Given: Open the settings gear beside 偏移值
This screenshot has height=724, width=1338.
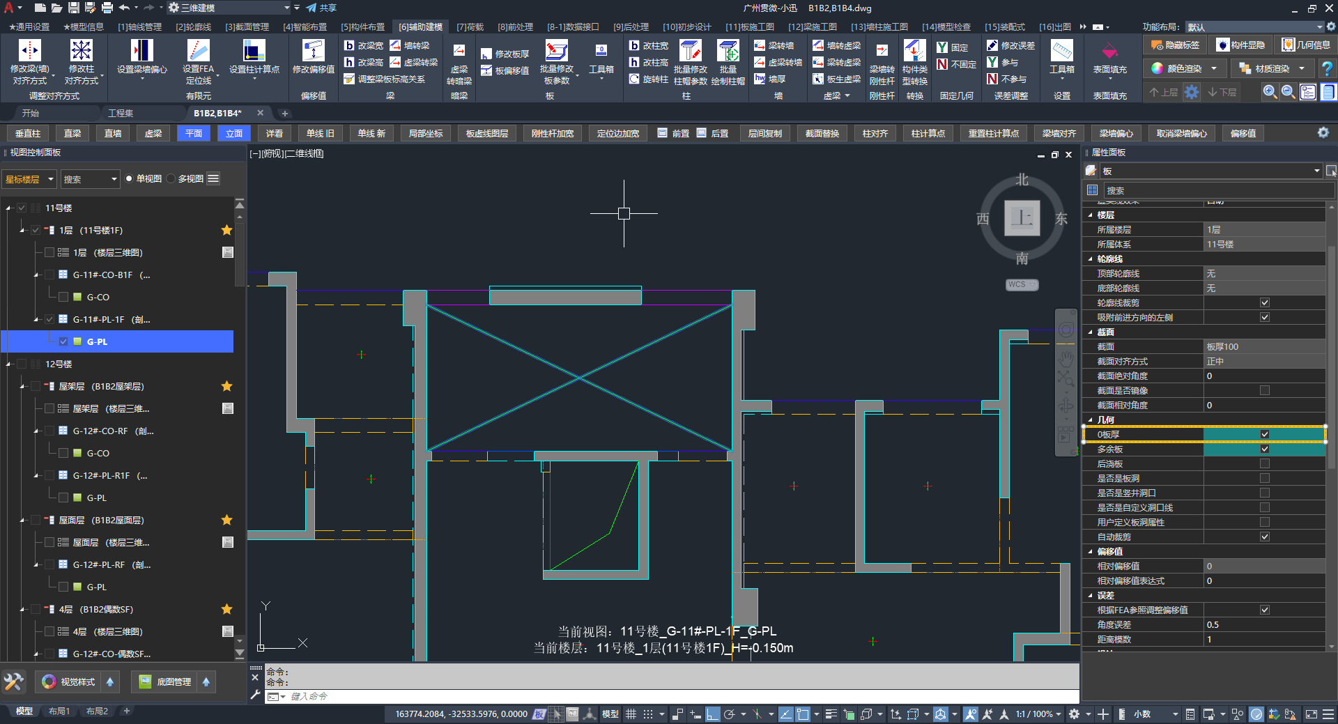Looking at the screenshot, I should coord(1323,132).
